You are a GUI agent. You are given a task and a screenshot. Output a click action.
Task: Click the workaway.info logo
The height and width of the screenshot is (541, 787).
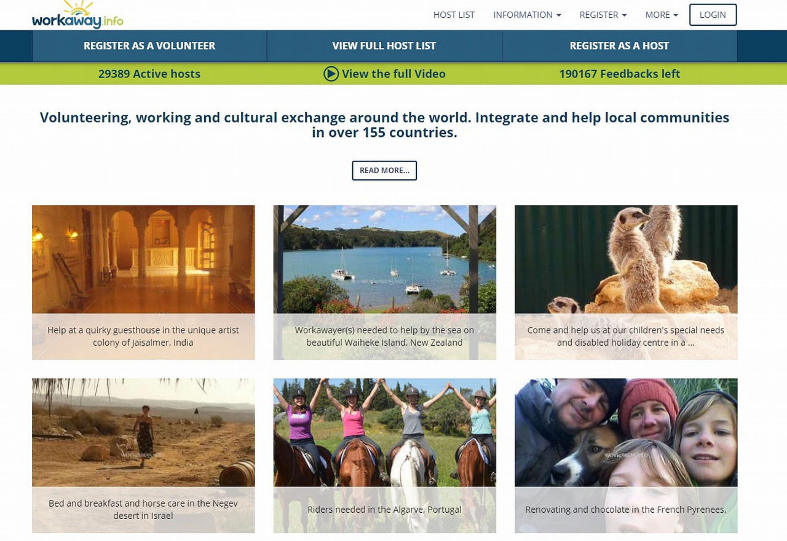click(x=77, y=15)
